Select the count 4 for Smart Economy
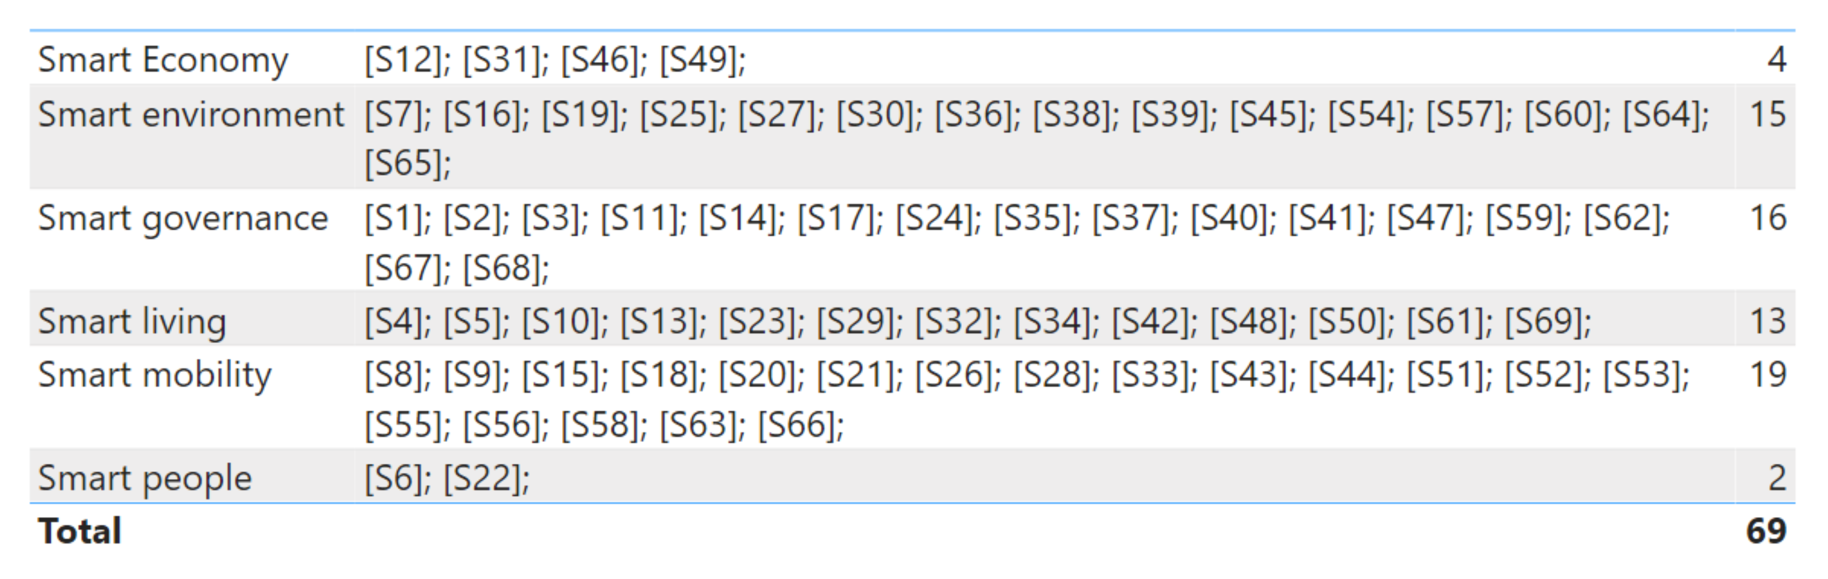 pyautogui.click(x=1776, y=60)
